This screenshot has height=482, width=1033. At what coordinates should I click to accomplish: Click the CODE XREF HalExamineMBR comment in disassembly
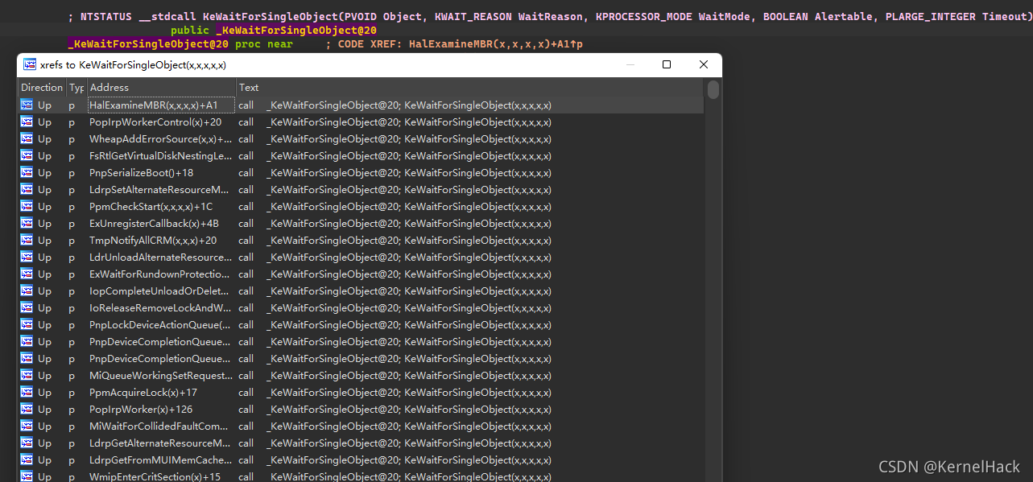pos(454,43)
